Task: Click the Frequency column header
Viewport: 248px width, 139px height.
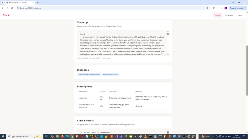Action: 113,92
